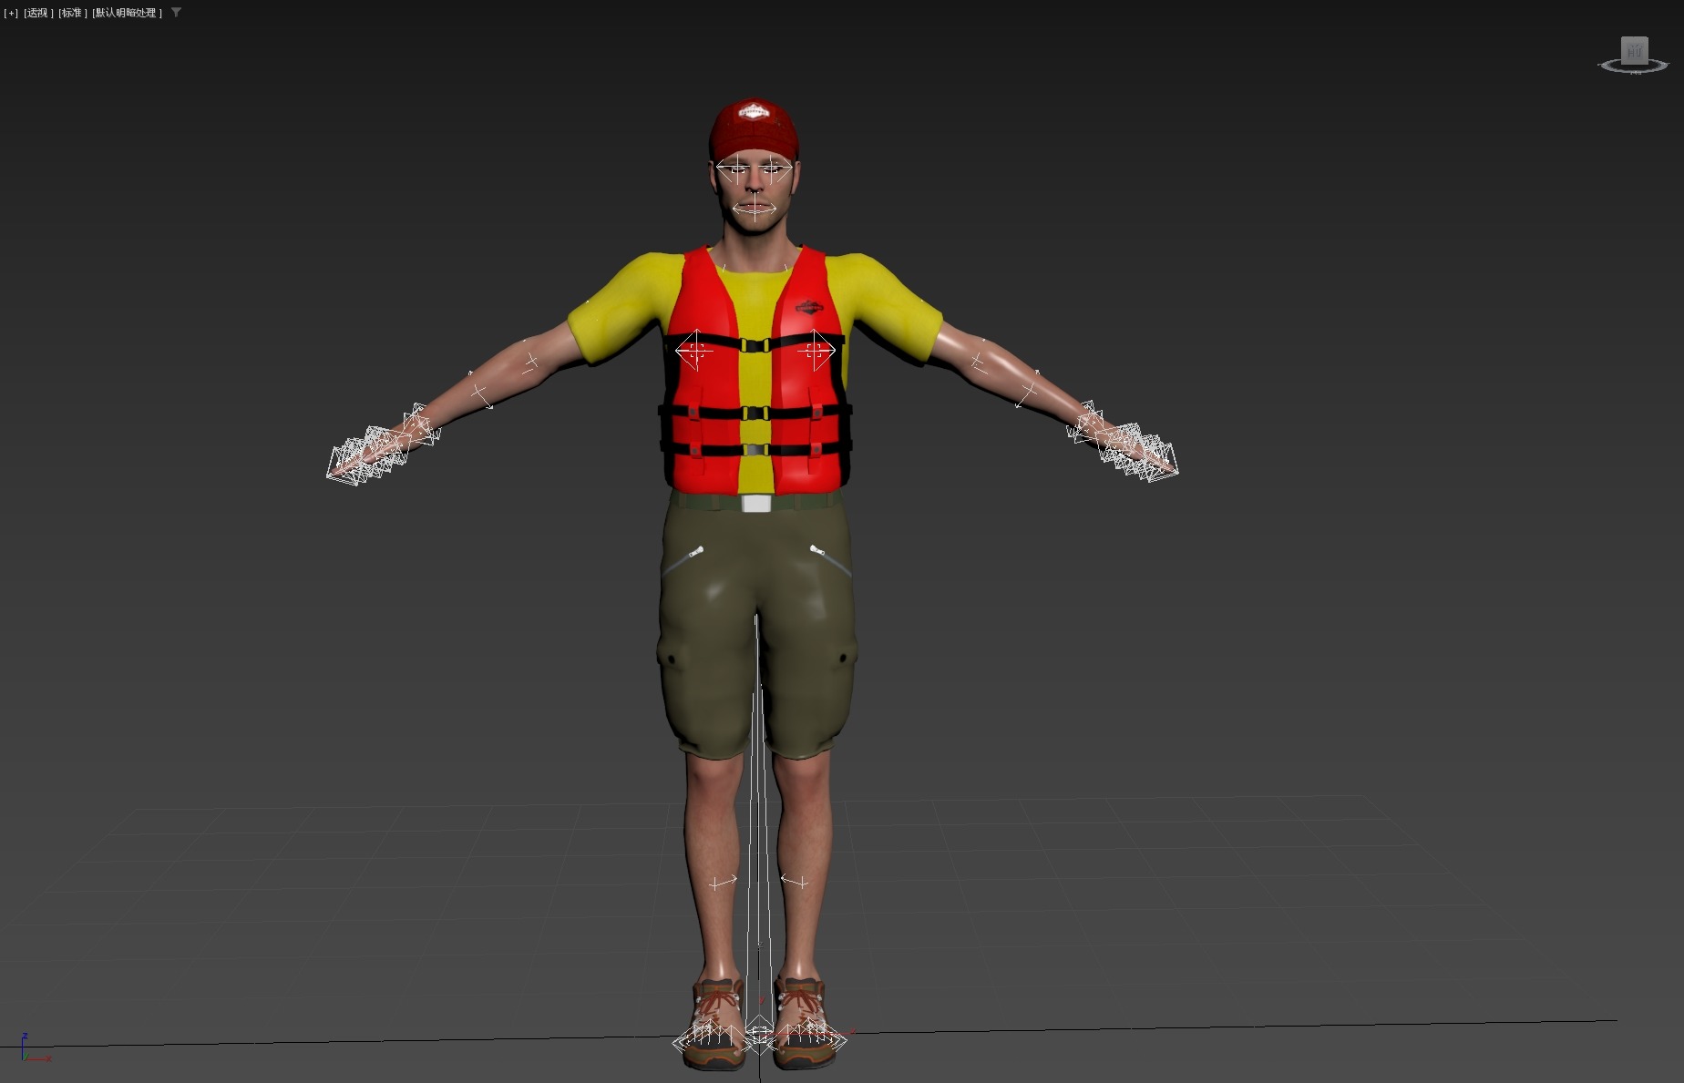
Task: Click the viewport filter funnel icon
Action: point(176,13)
